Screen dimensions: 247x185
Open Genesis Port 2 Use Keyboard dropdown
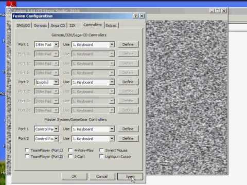click(x=93, y=82)
